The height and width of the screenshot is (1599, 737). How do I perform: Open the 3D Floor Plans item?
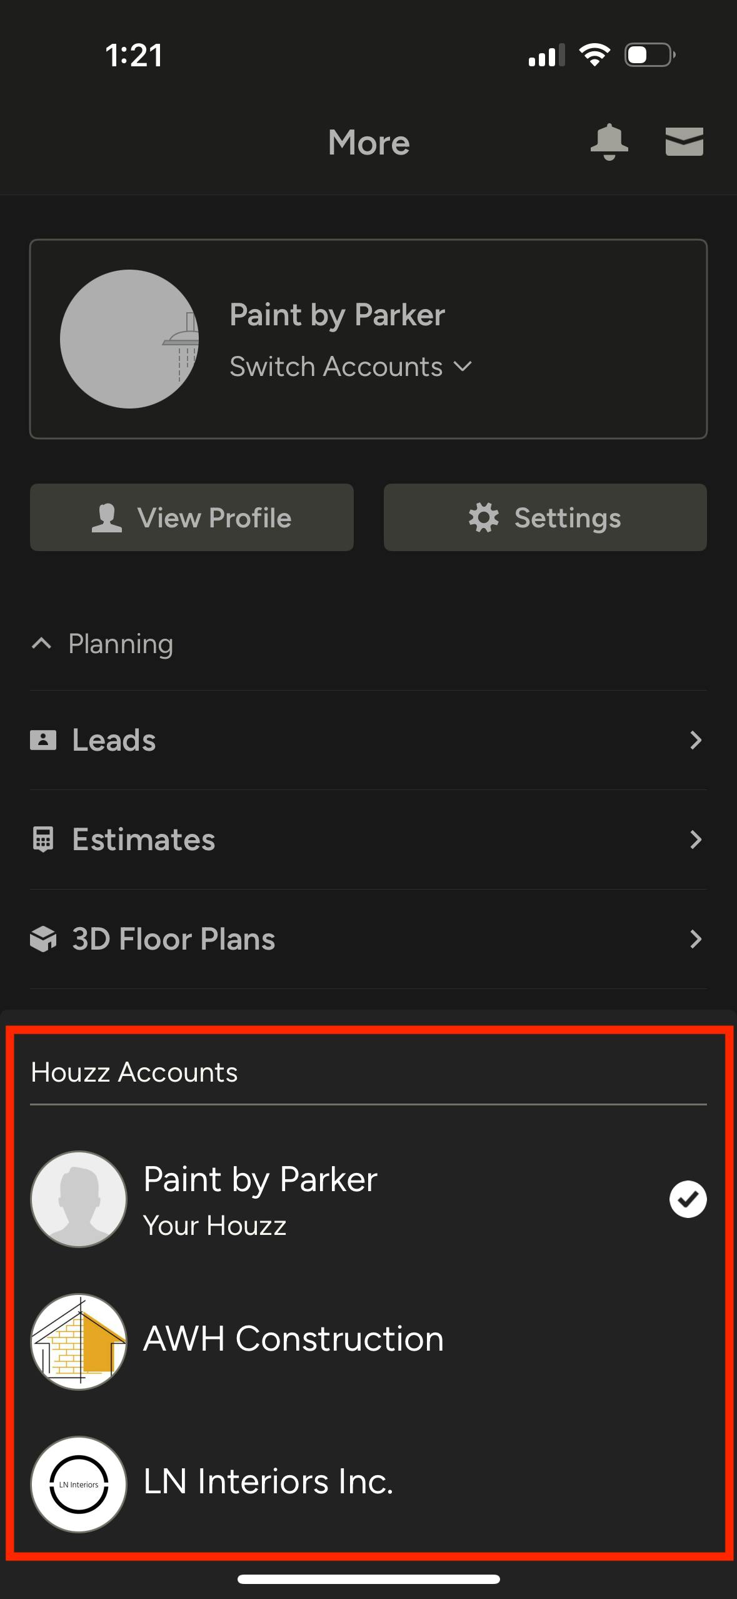(174, 939)
